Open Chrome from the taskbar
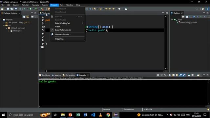Viewport: 210px width, 118px height. 108,115
